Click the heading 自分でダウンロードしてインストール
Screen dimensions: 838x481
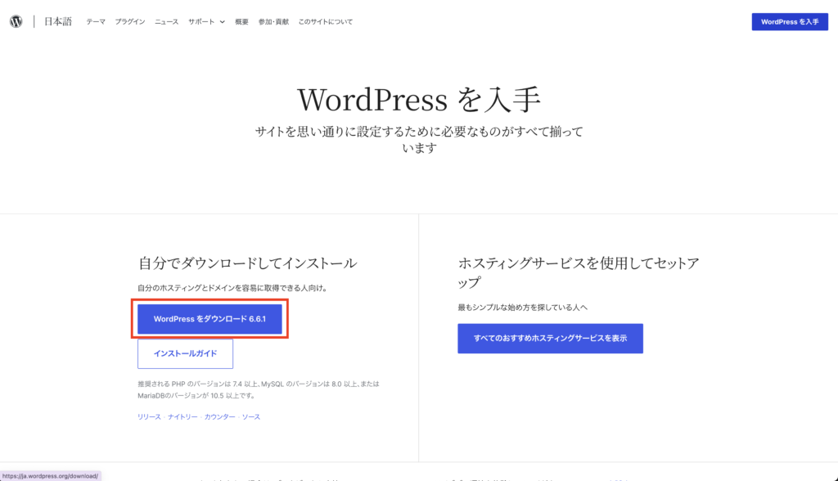click(247, 263)
